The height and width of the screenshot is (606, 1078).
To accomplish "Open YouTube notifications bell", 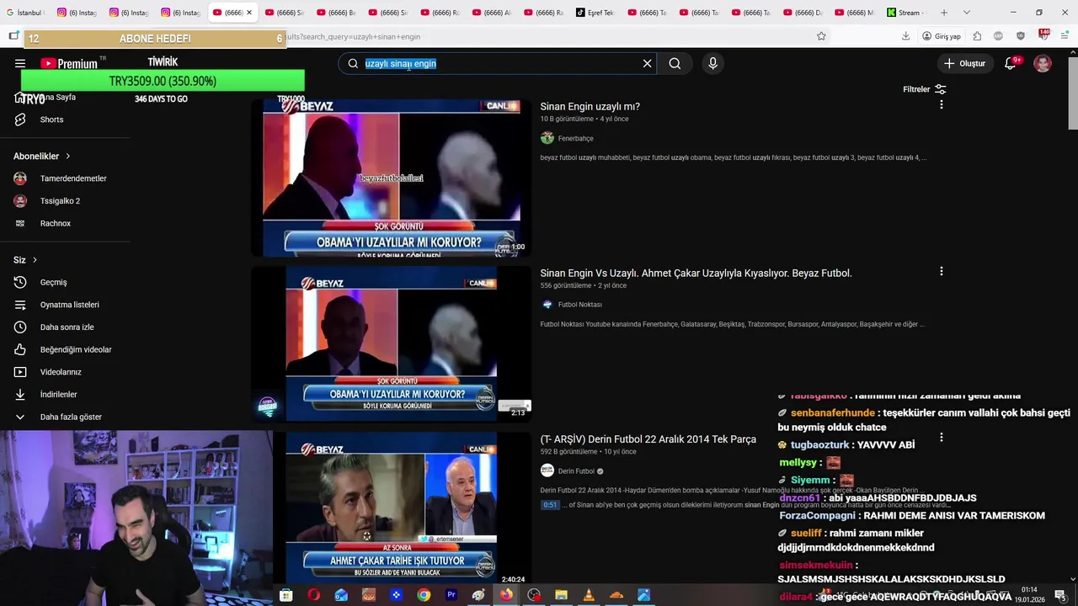I will (1011, 63).
